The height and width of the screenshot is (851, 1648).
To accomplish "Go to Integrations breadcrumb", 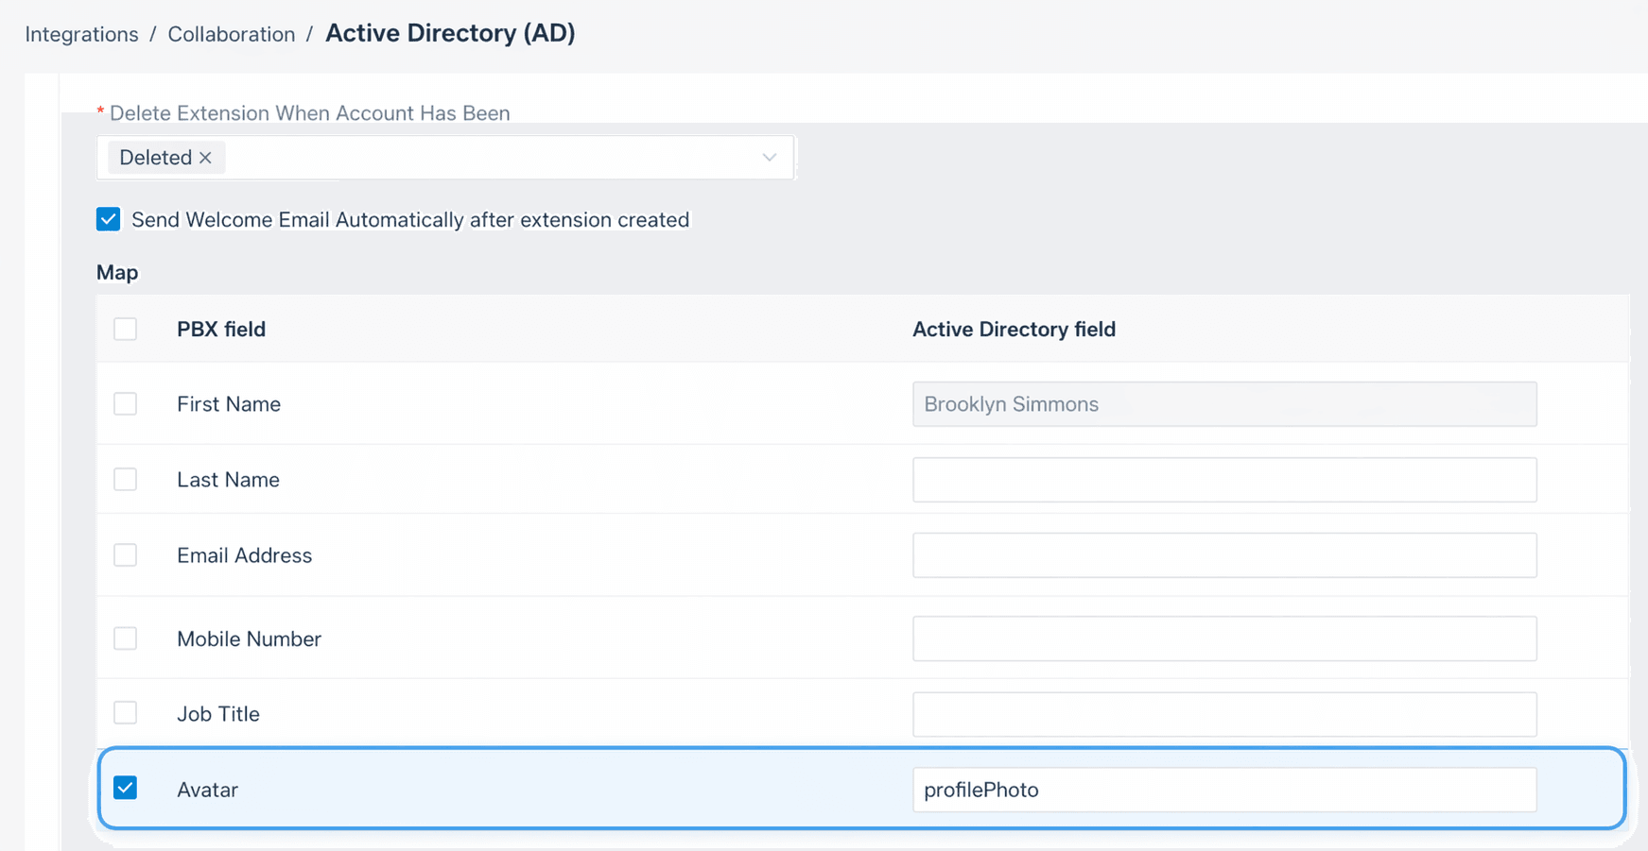I will (81, 34).
